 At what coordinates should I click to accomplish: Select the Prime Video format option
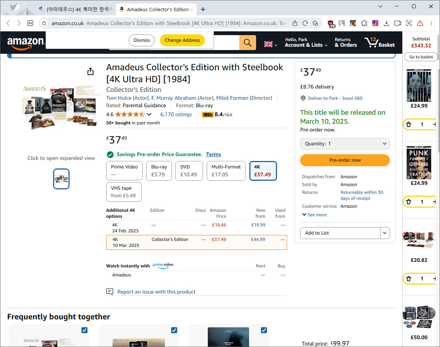124,171
